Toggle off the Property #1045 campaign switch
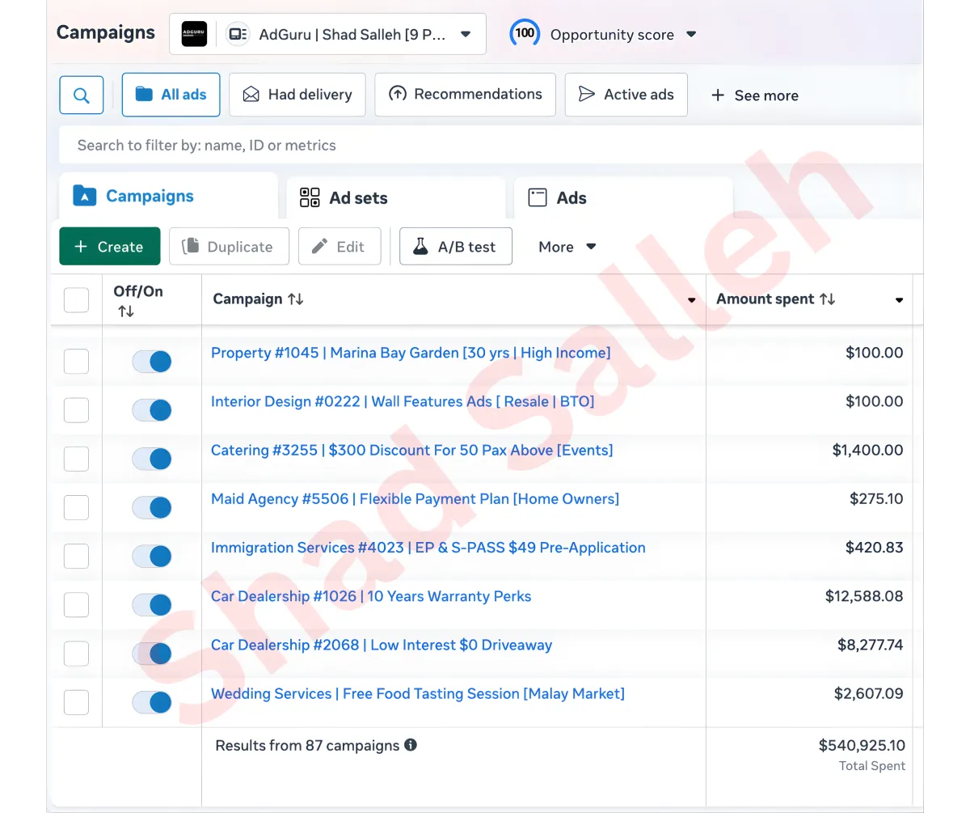 [152, 362]
